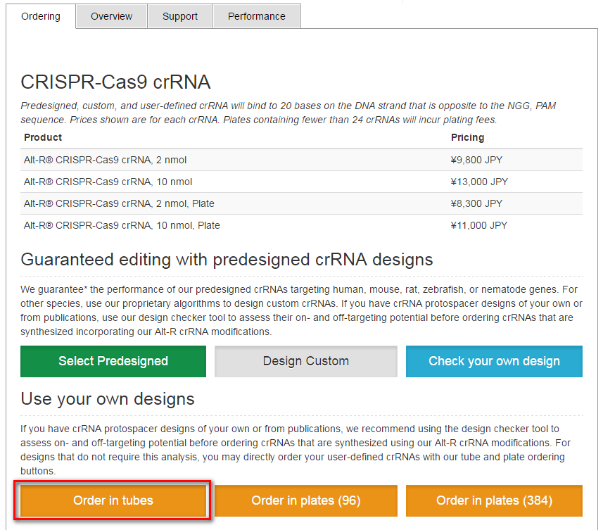Click the ¥8,300 JPY price
This screenshot has width=603, height=530.
point(476,203)
